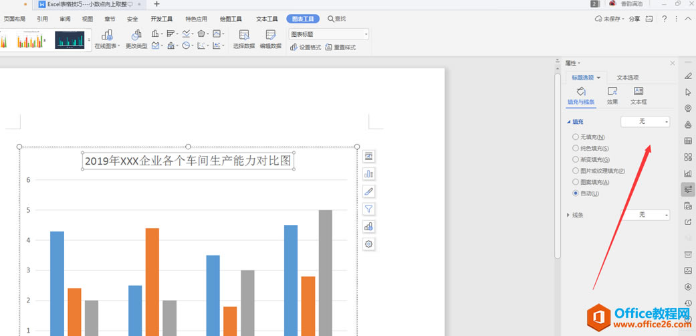
Task: Click the table grid icon in sidebar
Action: (688, 141)
